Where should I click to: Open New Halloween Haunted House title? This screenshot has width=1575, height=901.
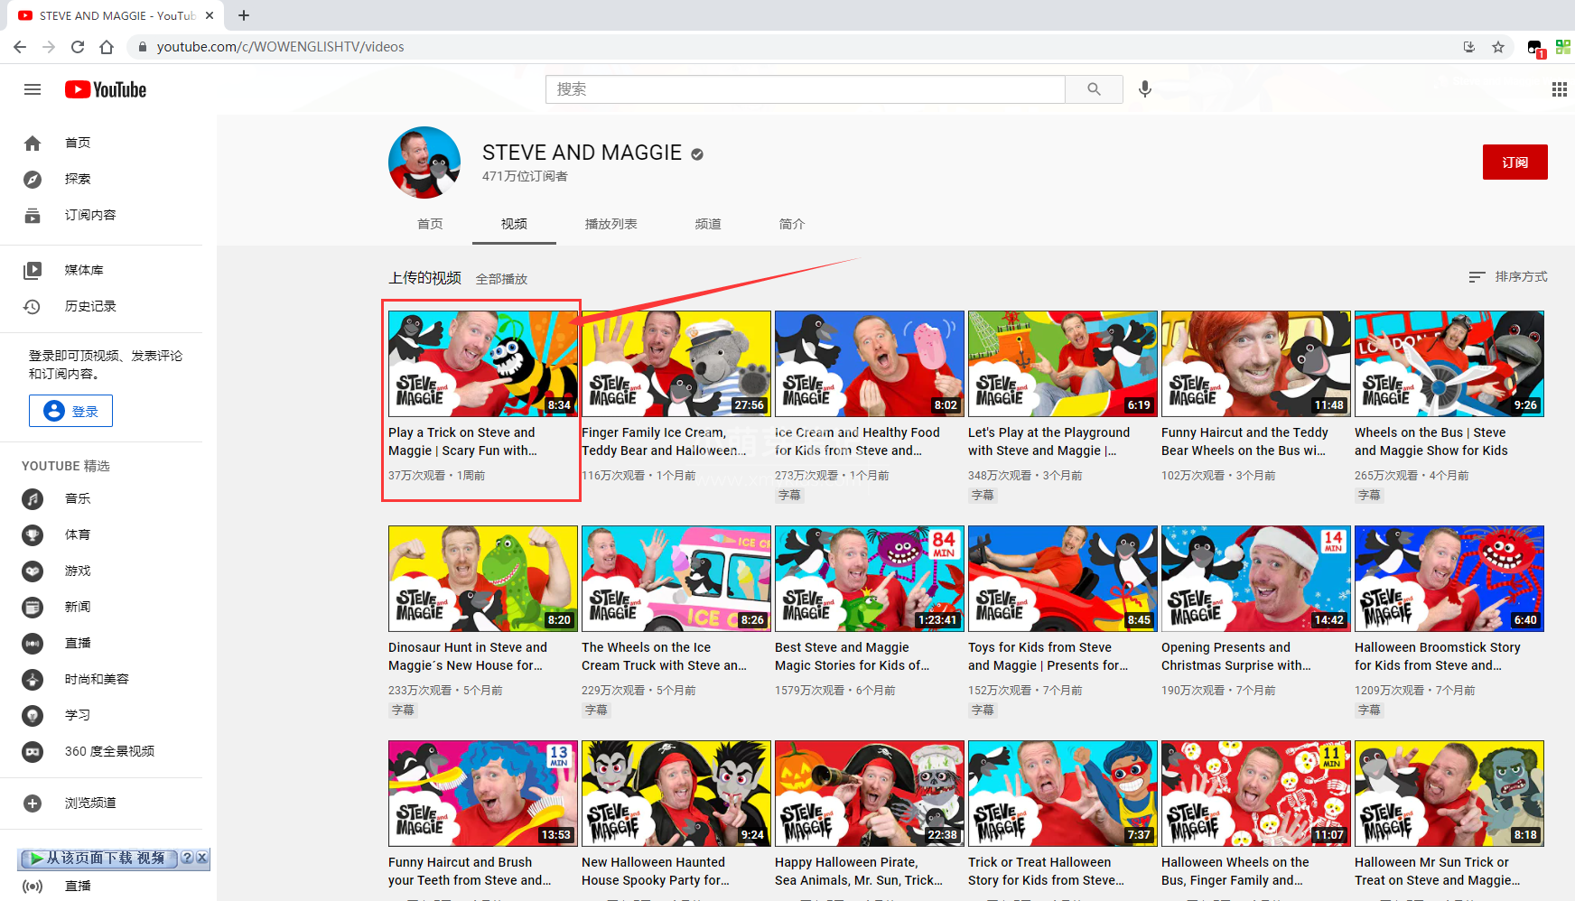[656, 871]
